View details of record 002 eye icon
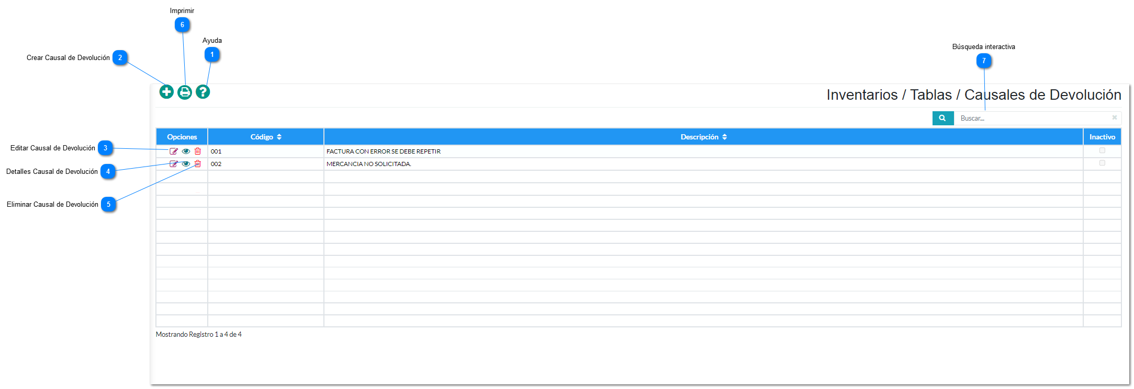This screenshot has width=1134, height=389. coord(186,164)
